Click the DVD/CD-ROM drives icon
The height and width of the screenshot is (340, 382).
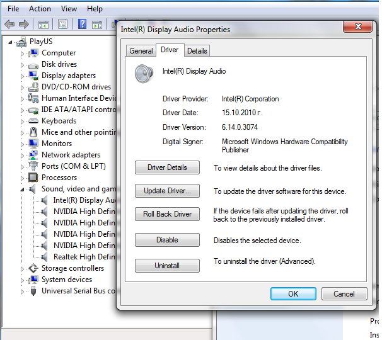pos(33,87)
